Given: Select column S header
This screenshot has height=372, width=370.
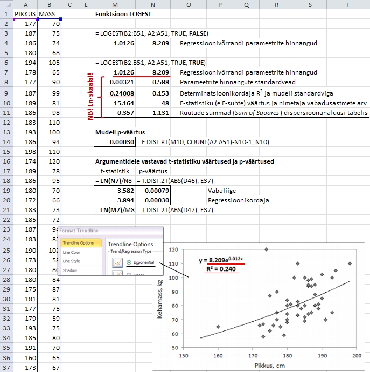Looking at the screenshot, I should (310, 5).
